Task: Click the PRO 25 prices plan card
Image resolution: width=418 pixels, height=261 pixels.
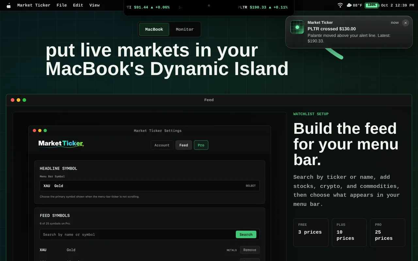Action: (388, 233)
